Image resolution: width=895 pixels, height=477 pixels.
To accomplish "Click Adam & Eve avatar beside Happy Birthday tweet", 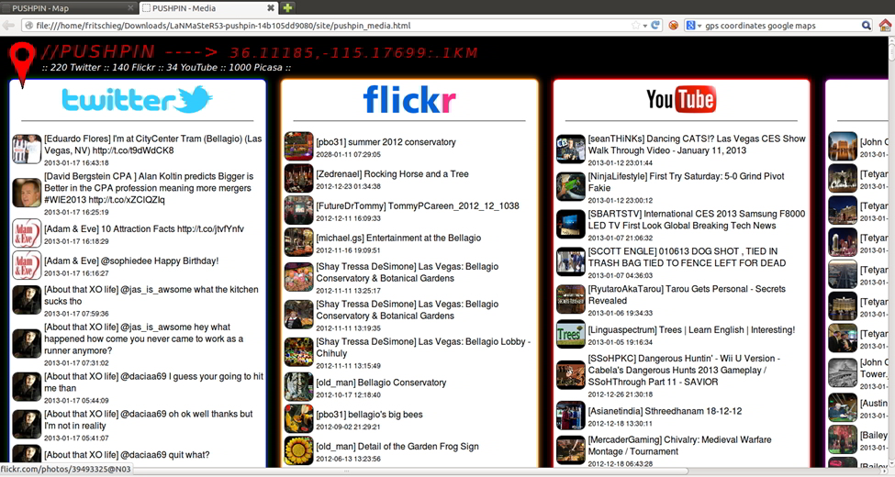I will (x=27, y=265).
